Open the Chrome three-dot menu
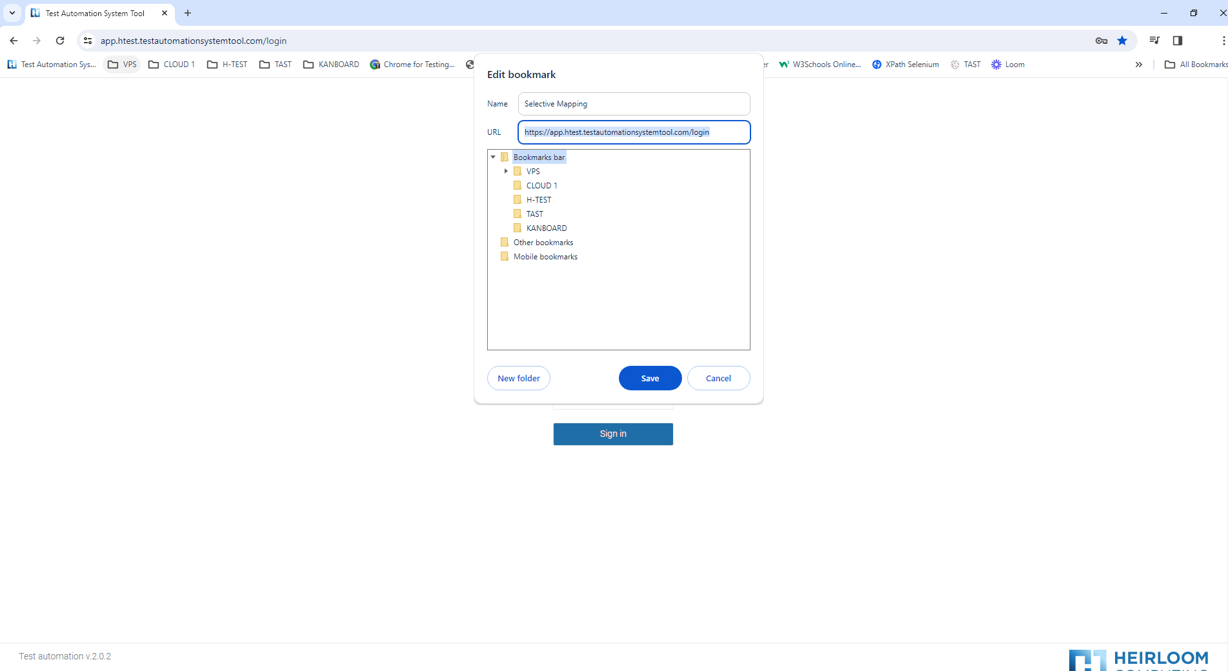Screen dimensions: 1228x671 tap(1223, 40)
